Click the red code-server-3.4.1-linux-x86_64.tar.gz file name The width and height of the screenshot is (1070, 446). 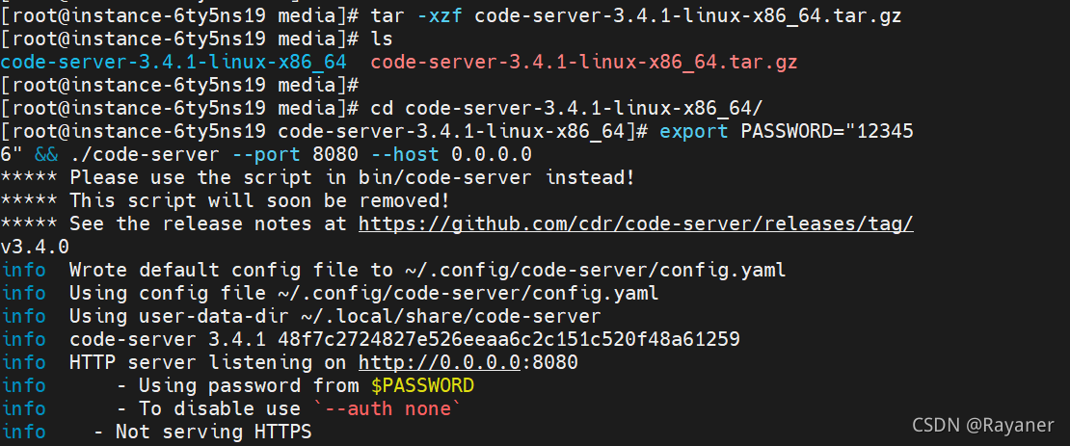click(x=584, y=63)
